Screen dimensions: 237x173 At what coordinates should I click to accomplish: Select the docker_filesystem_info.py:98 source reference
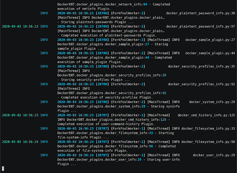[x=208, y=142]
